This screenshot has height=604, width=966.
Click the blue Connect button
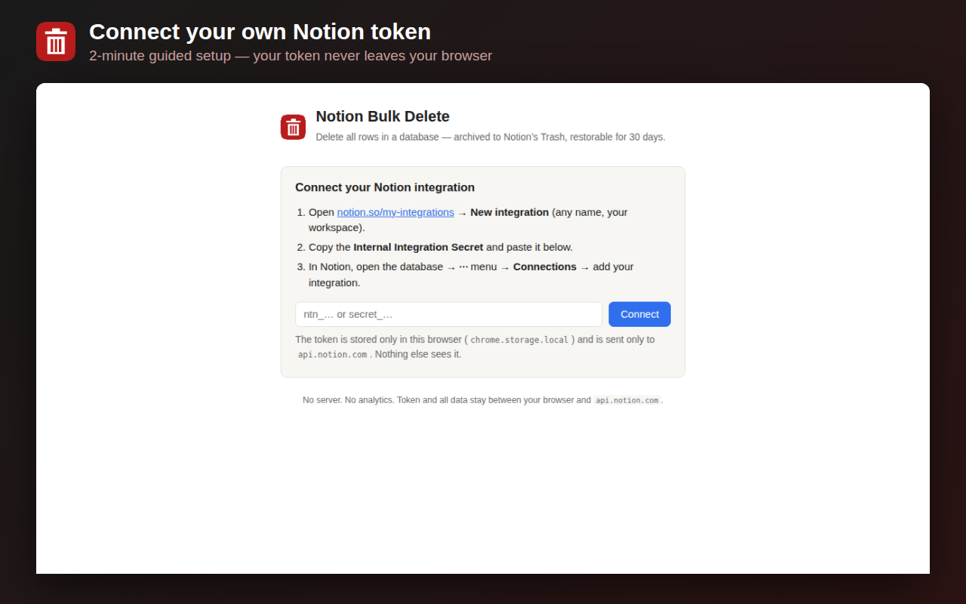639,314
